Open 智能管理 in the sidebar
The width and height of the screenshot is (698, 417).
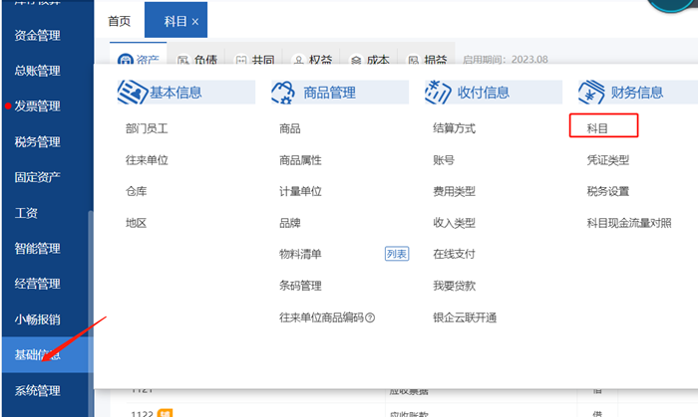tap(38, 248)
